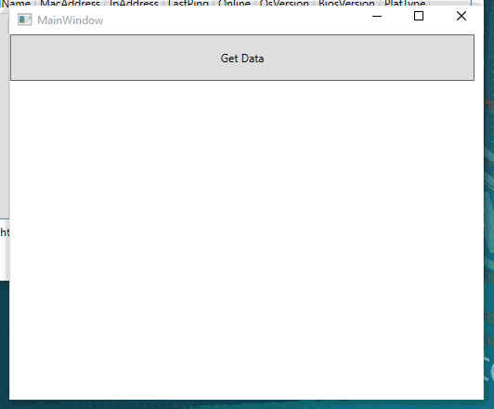Image resolution: width=494 pixels, height=409 pixels.
Task: Click the MainWindow app icon in title bar
Action: [24, 20]
